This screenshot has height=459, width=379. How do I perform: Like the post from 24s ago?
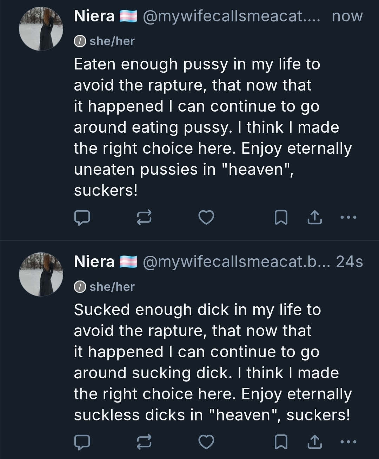(206, 442)
